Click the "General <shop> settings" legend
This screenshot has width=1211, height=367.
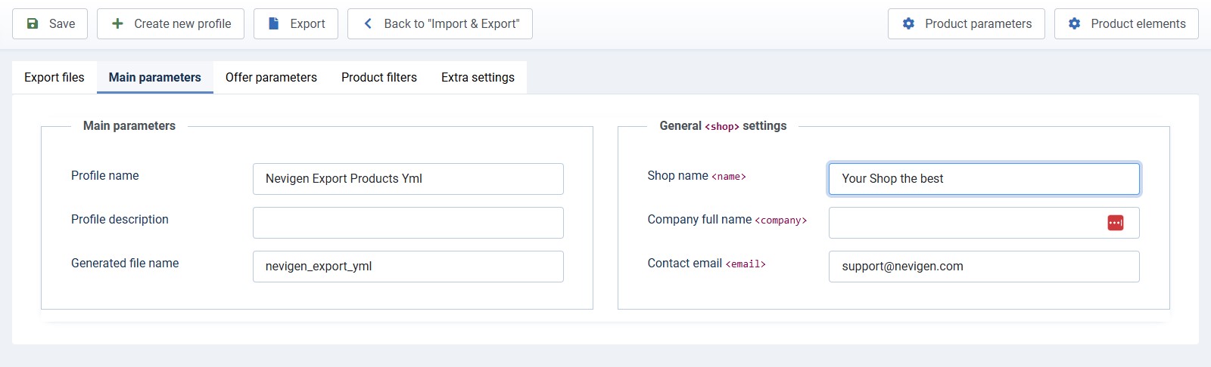(723, 126)
